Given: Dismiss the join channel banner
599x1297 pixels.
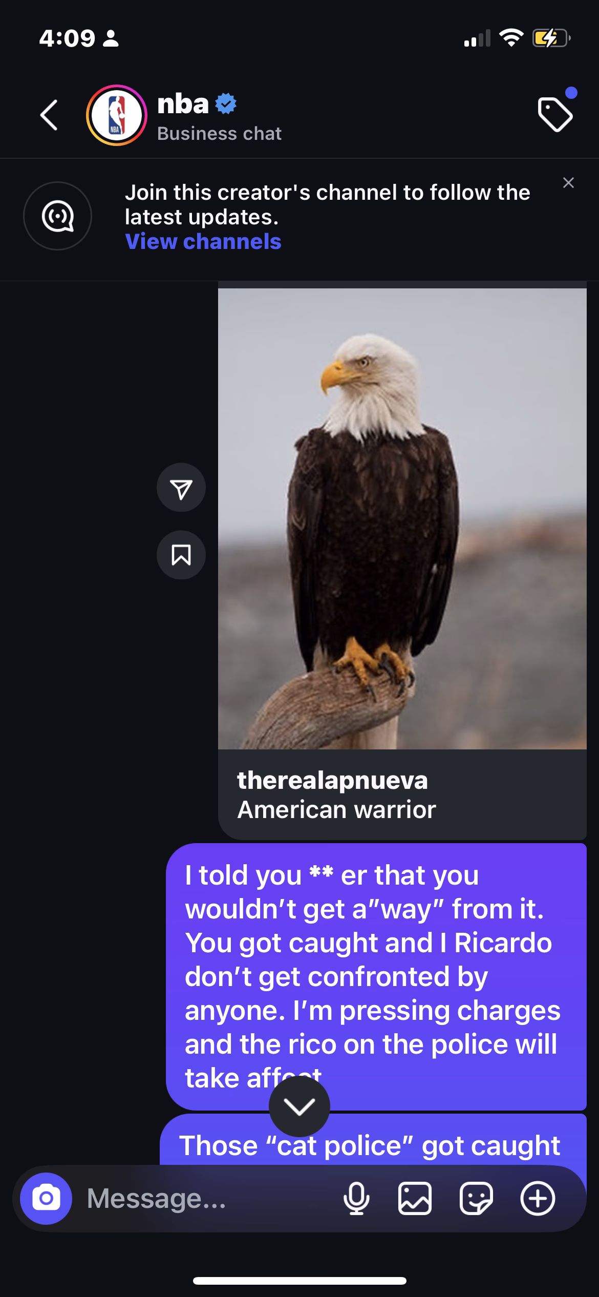Looking at the screenshot, I should [568, 183].
